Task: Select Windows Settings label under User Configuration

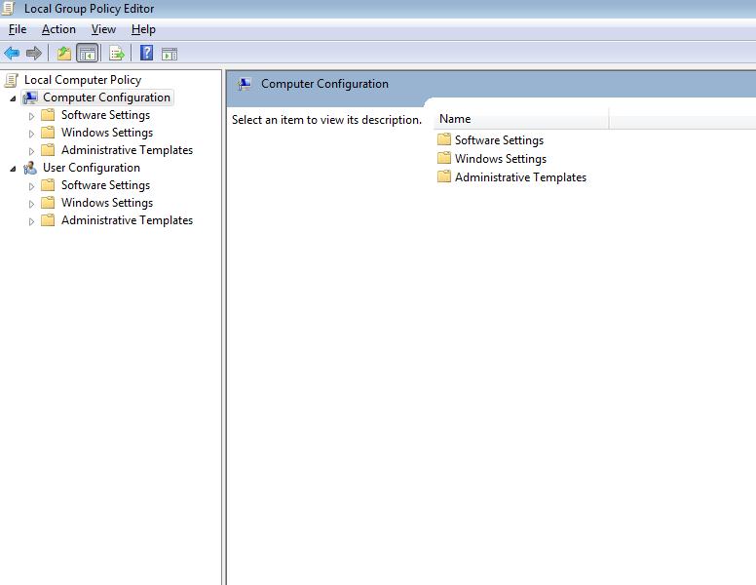Action: click(106, 203)
